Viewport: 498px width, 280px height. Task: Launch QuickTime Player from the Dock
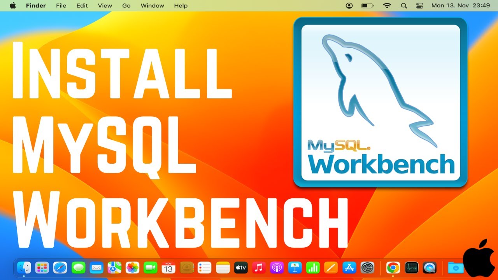point(430,268)
